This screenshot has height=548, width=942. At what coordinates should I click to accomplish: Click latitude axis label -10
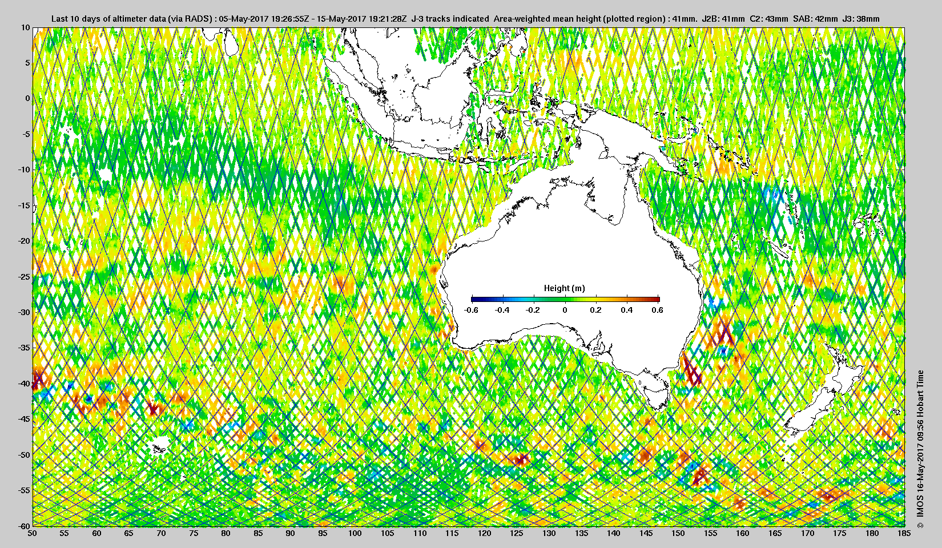click(23, 170)
